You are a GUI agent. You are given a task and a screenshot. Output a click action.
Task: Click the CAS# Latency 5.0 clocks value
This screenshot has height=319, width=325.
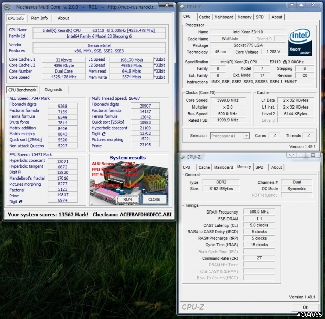[x=259, y=225]
